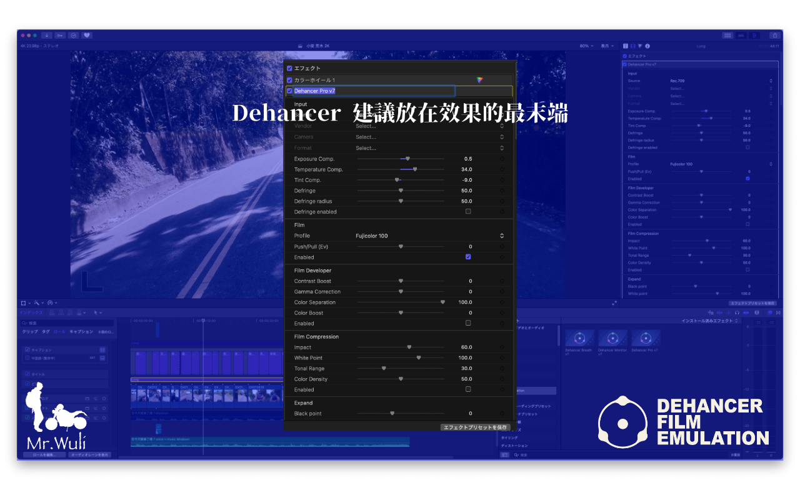Add keyframe for Temperature Comp. parameter
The width and height of the screenshot is (800, 500).
tap(502, 169)
